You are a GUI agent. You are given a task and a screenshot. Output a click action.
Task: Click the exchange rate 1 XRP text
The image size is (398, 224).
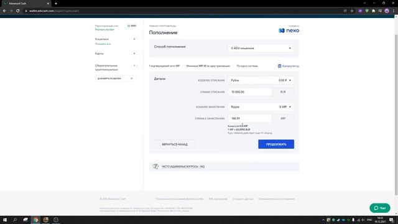click(239, 129)
